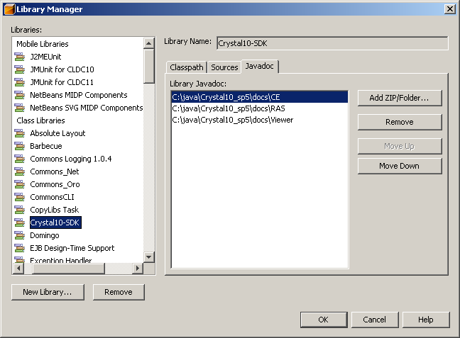The height and width of the screenshot is (338, 460).
Task: Switch to the Classpath tab
Action: (x=187, y=67)
